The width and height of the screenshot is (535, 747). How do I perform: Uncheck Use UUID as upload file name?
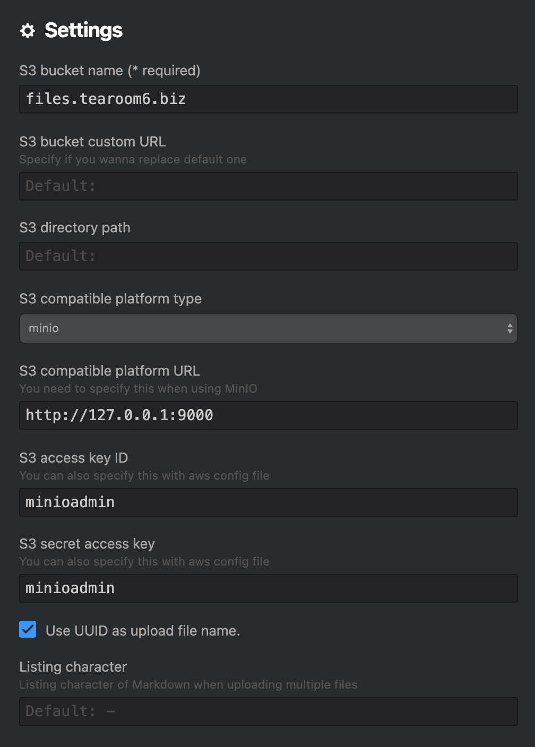coord(28,629)
